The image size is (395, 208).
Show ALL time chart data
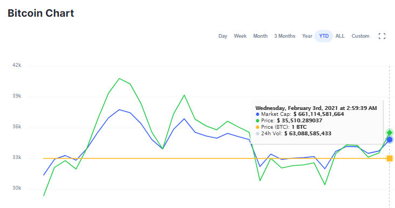point(340,36)
